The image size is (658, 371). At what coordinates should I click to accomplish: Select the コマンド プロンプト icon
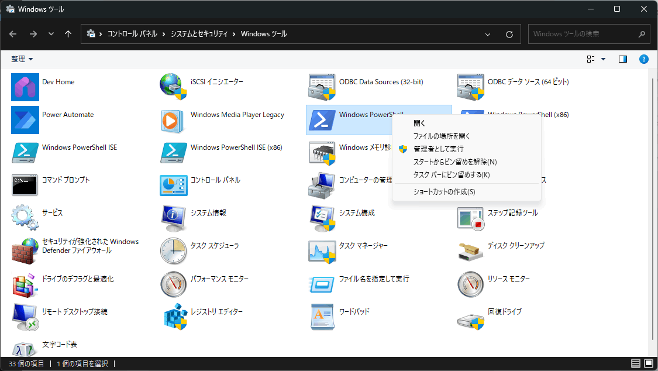tap(25, 185)
